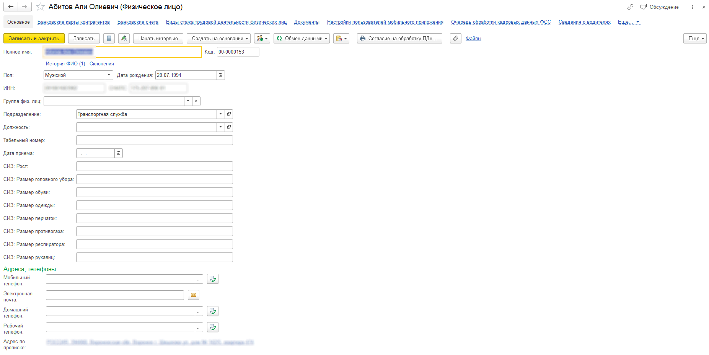This screenshot has width=709, height=355.
Task: Expand the gender dropdown list
Action: click(x=109, y=75)
